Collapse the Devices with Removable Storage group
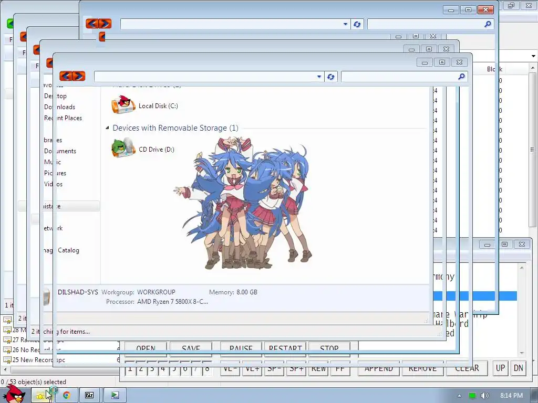The width and height of the screenshot is (538, 403). pos(107,128)
